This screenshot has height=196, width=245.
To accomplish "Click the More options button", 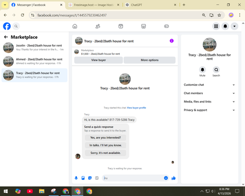I will tap(149, 60).
